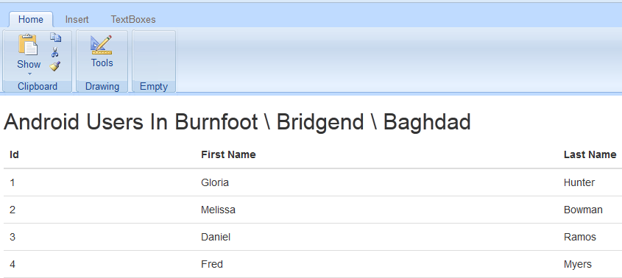
Task: Switch to the TextBoxes tab
Action: [133, 19]
